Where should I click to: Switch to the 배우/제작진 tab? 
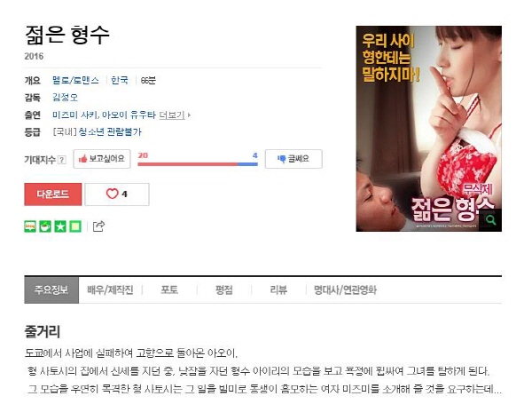pos(110,290)
